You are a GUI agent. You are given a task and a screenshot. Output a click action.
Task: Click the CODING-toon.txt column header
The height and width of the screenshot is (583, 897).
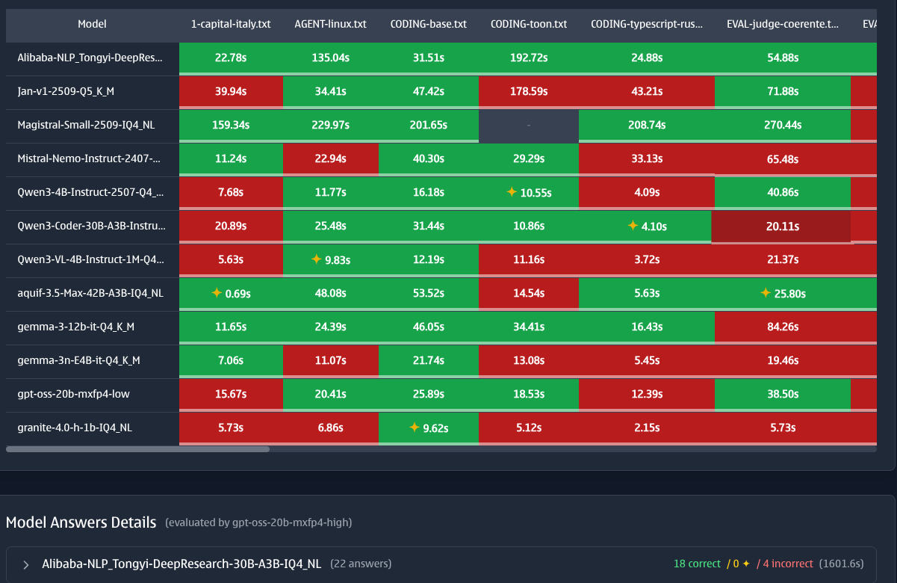click(x=528, y=24)
